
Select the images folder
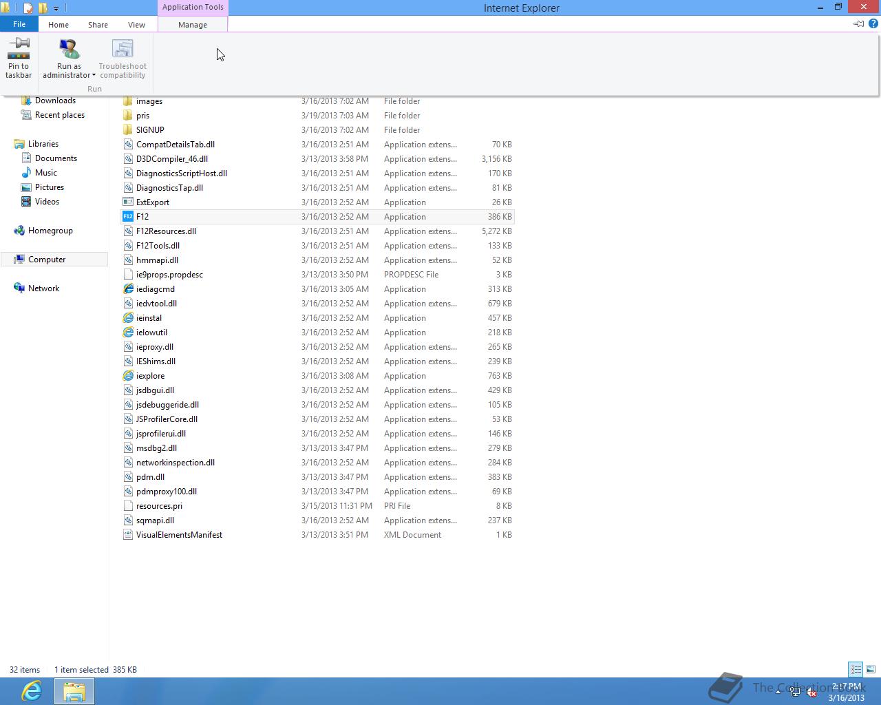point(317,101)
